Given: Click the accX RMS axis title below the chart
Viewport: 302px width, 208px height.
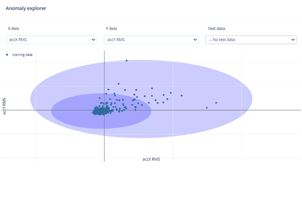Looking at the screenshot, I should click(x=151, y=159).
